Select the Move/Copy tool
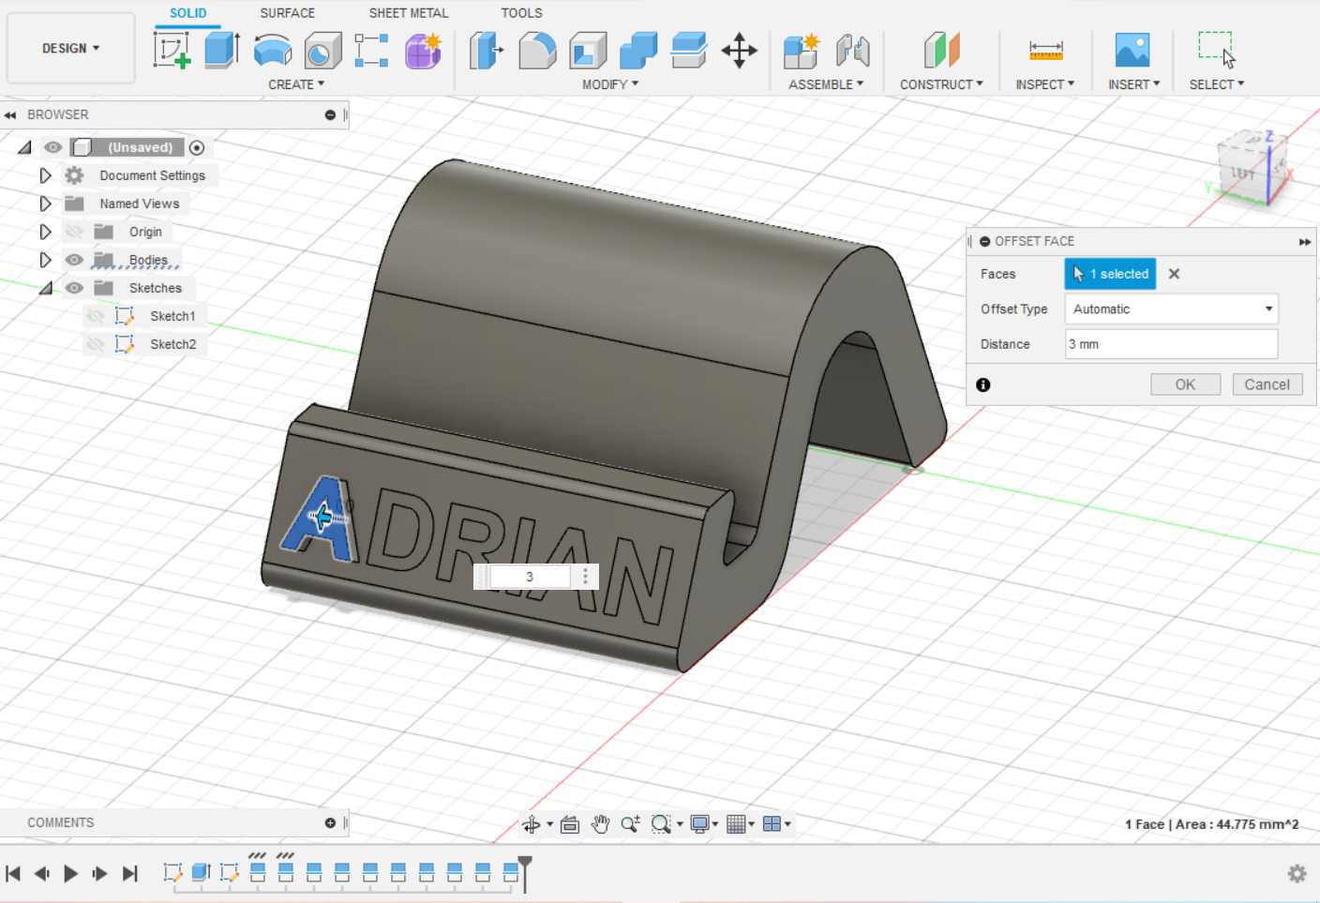1320x903 pixels. click(x=740, y=51)
